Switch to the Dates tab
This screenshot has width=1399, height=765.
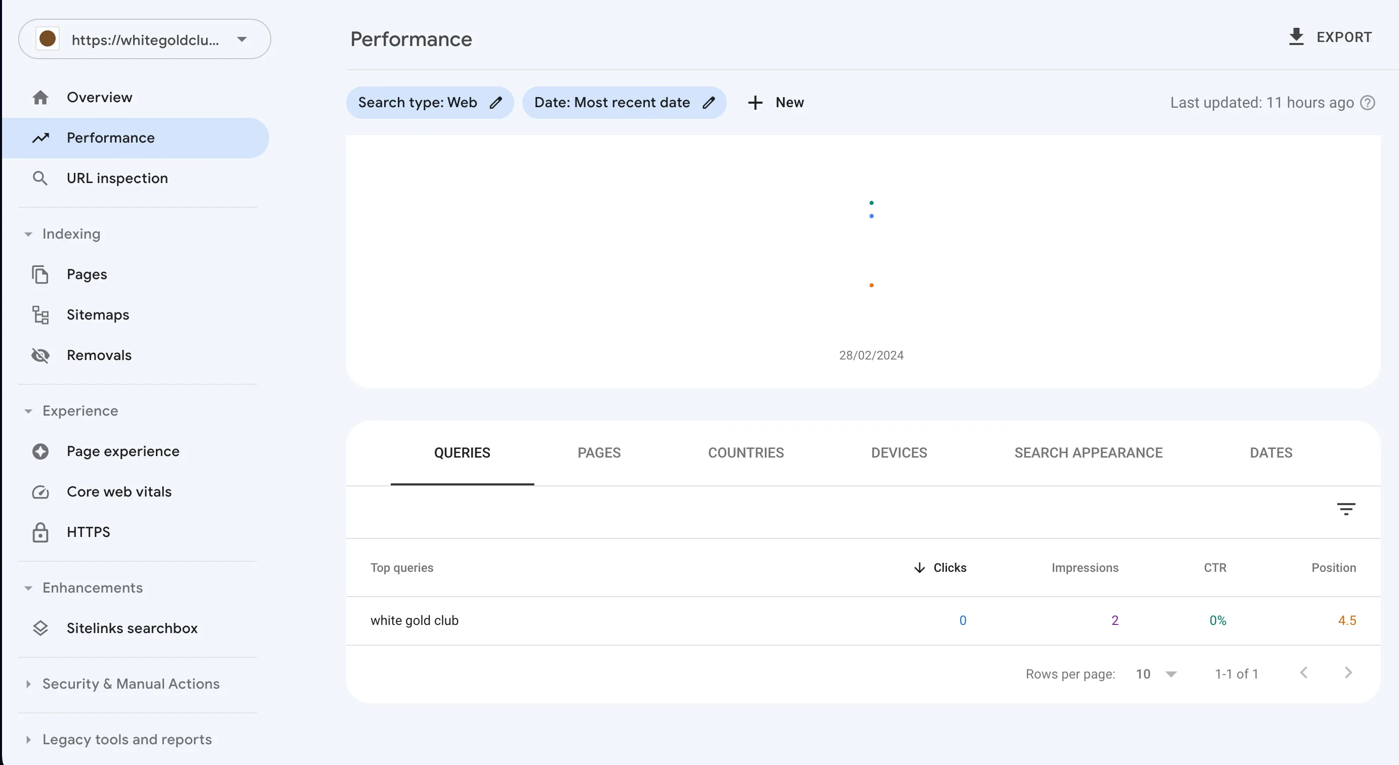(1271, 453)
